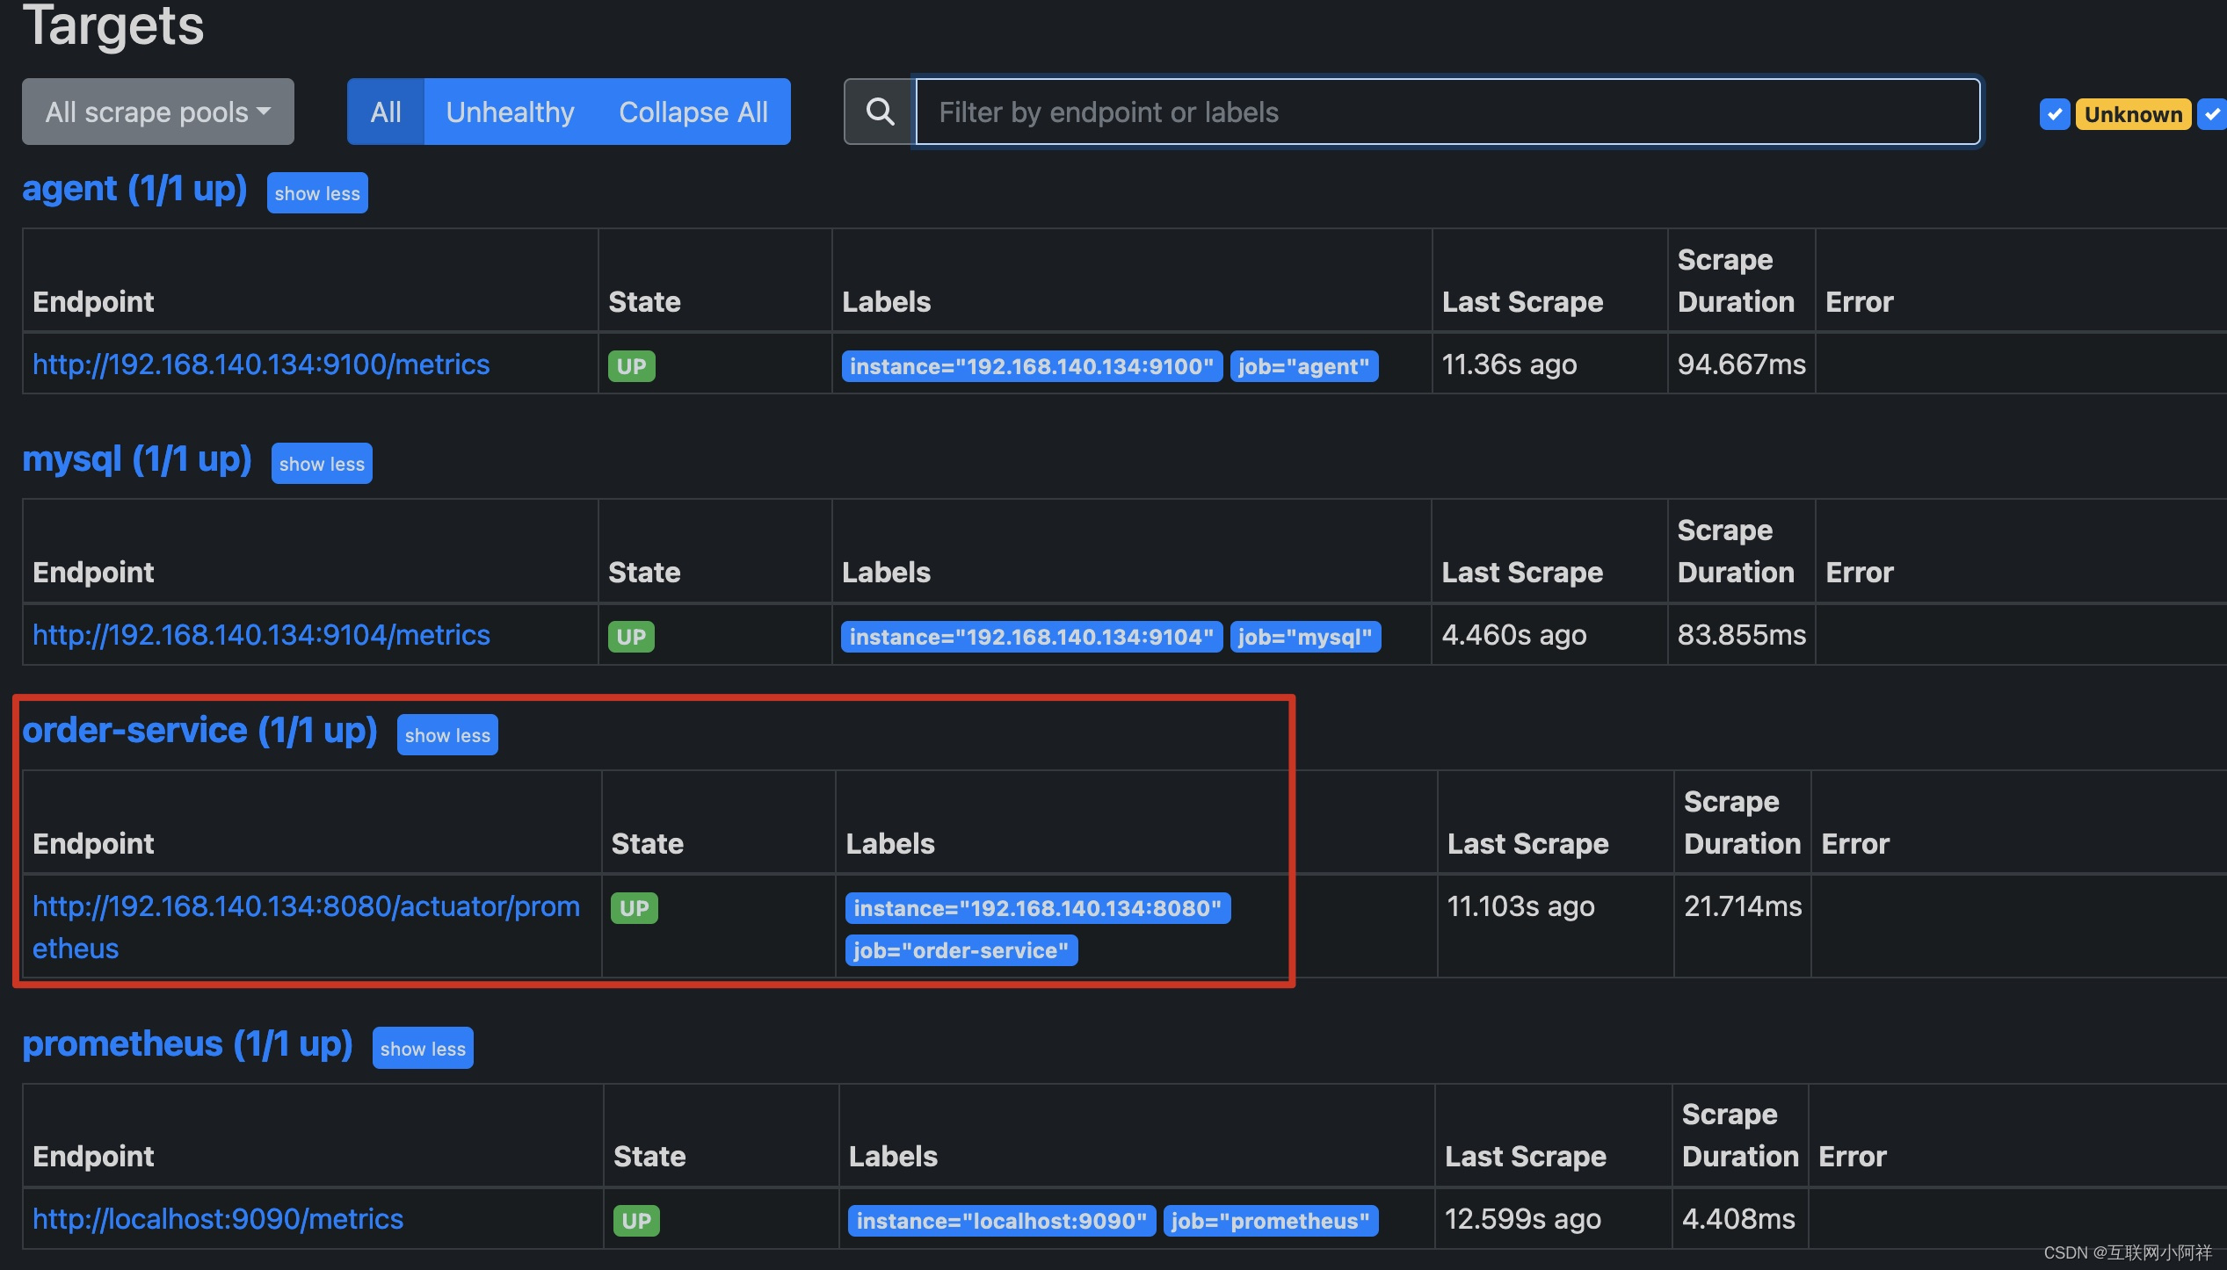This screenshot has width=2227, height=1270.
Task: Toggle the Unknown state checkbox
Action: [x=2055, y=114]
